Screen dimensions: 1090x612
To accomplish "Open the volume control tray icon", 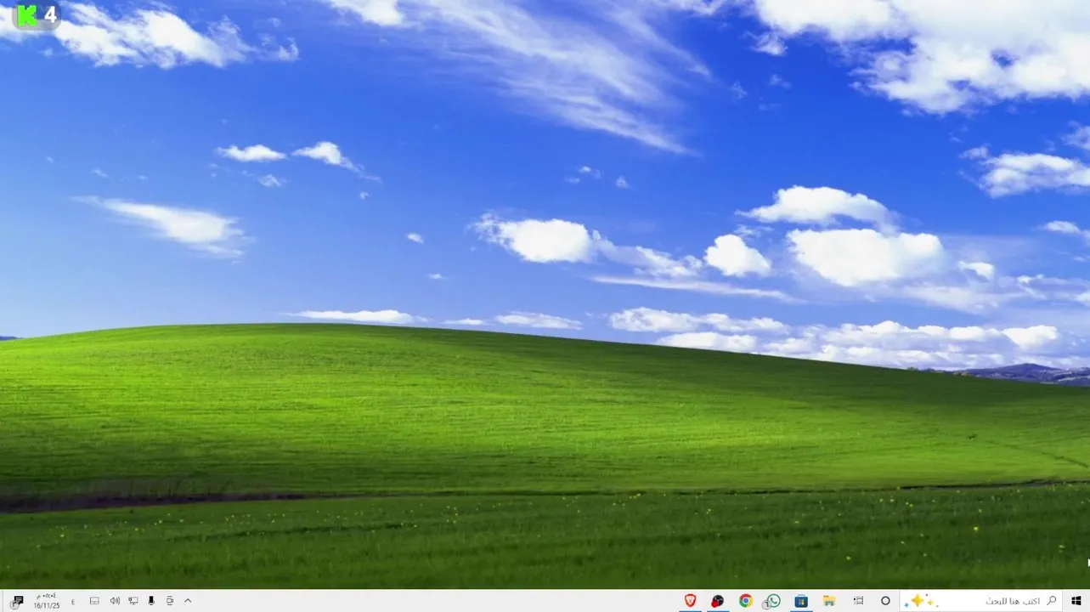I will coord(115,601).
